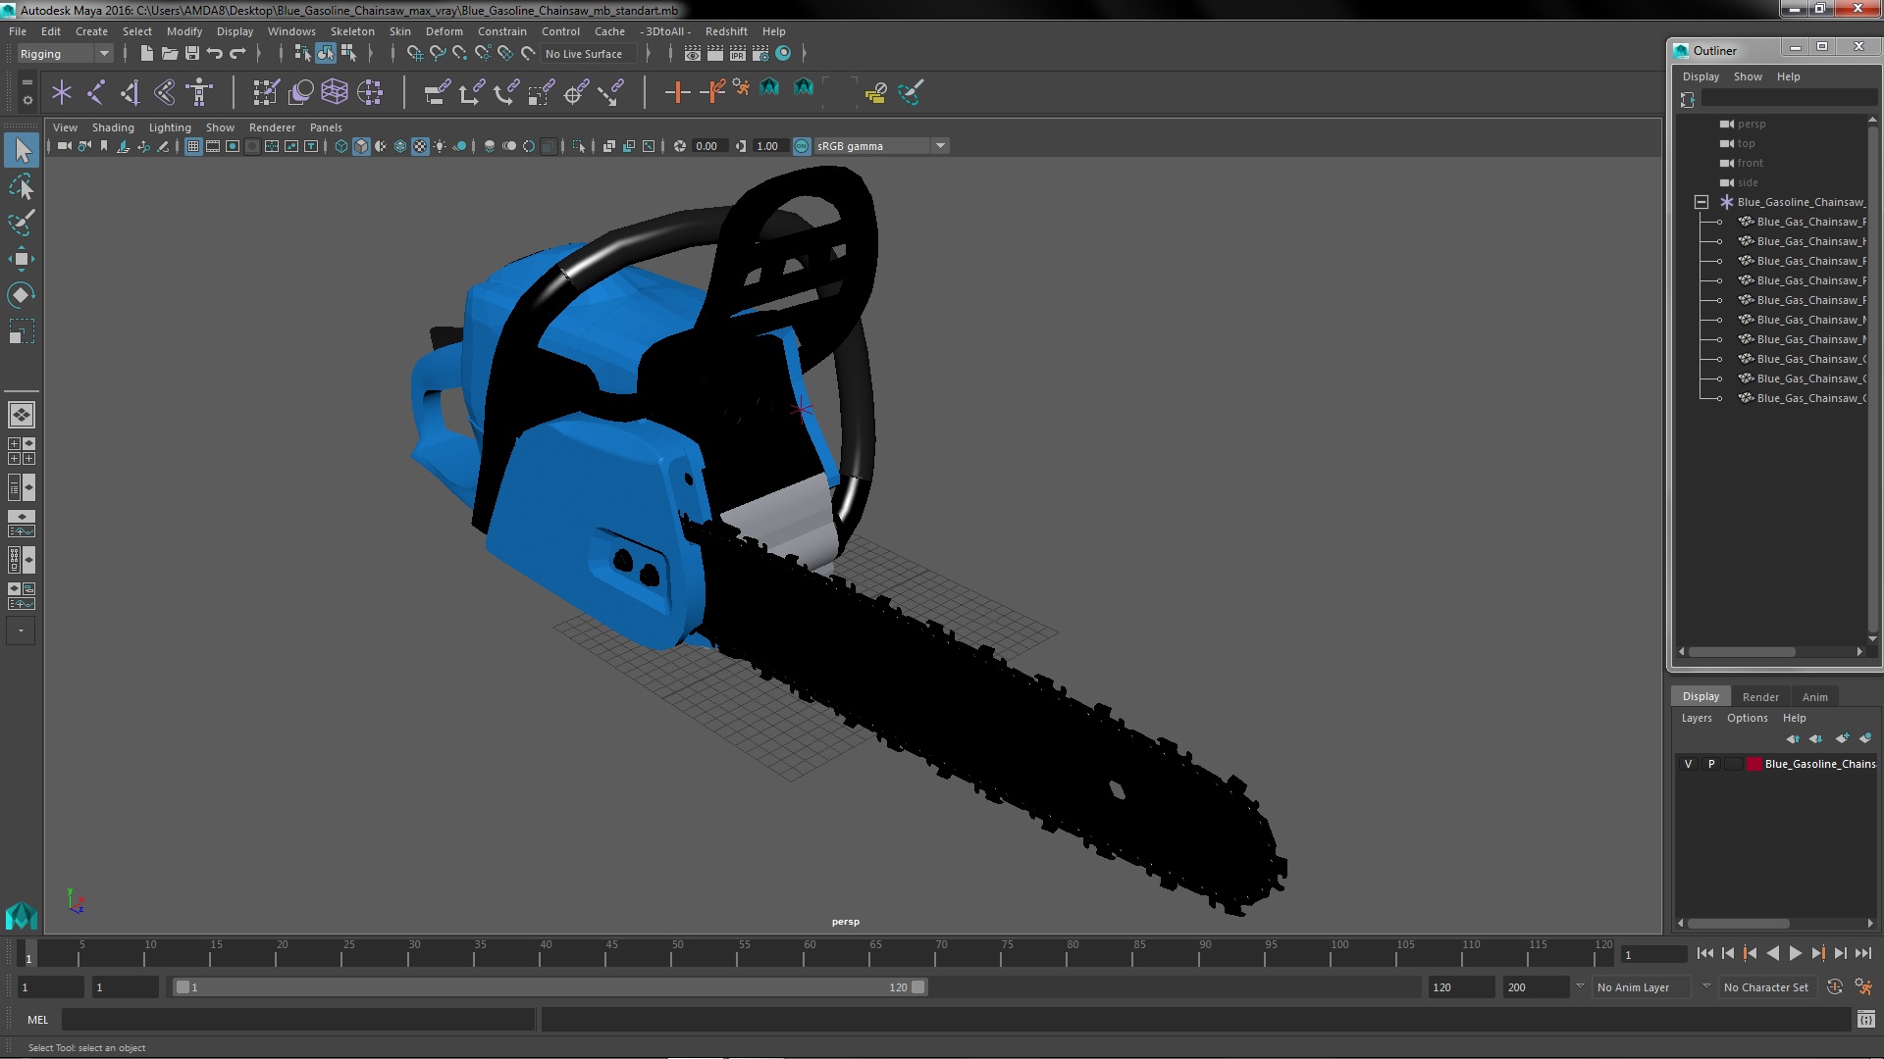1884x1059 pixels.
Task: Toggle the layer playback P box
Action: point(1711,764)
